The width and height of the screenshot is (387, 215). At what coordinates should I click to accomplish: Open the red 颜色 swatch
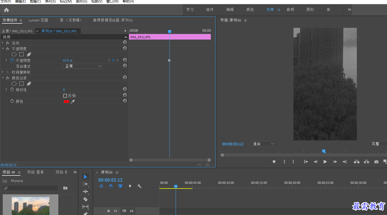[x=66, y=102]
